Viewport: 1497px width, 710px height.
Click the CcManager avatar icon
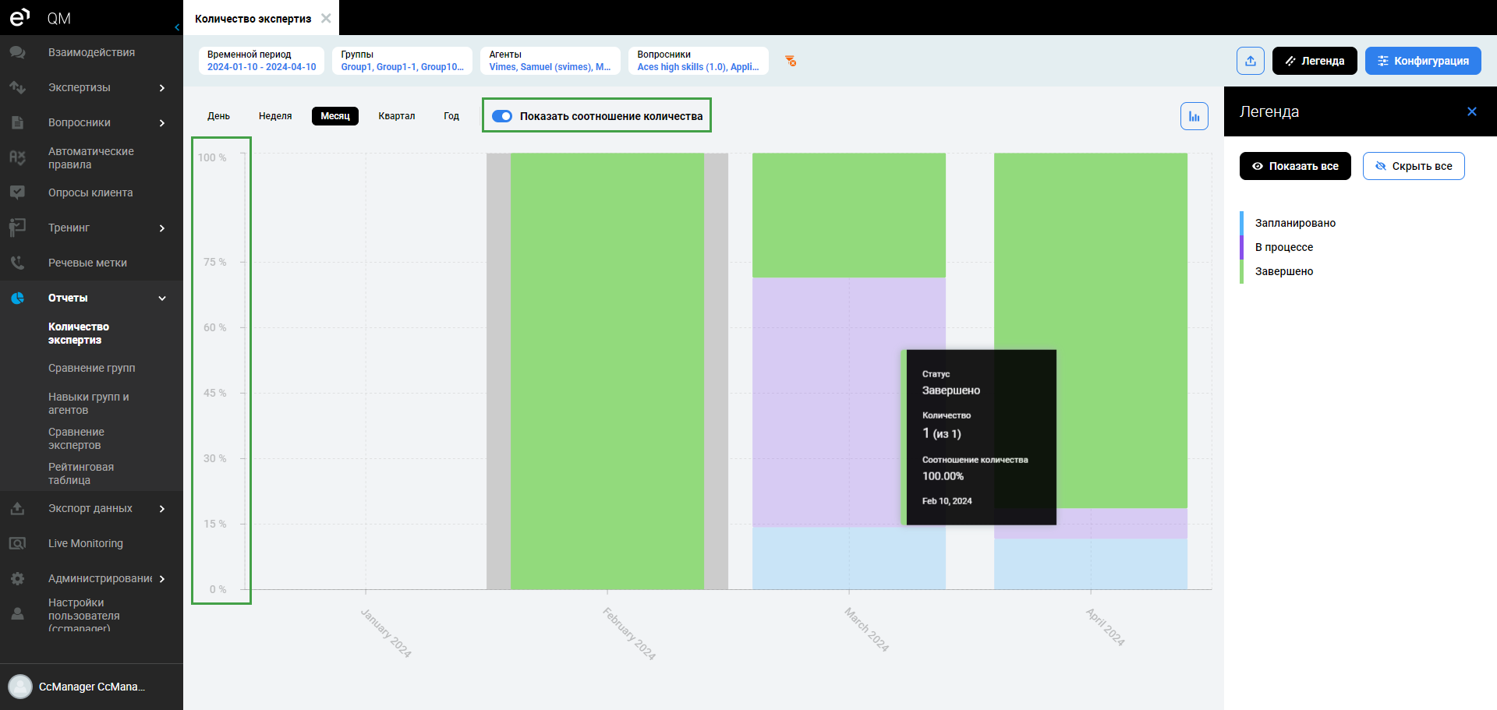[20, 687]
